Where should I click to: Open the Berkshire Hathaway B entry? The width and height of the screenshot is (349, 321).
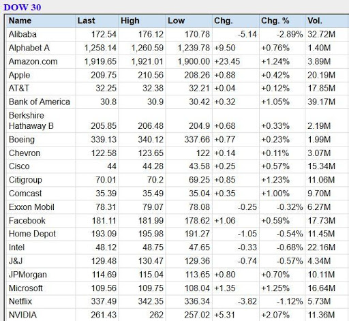click(31, 121)
